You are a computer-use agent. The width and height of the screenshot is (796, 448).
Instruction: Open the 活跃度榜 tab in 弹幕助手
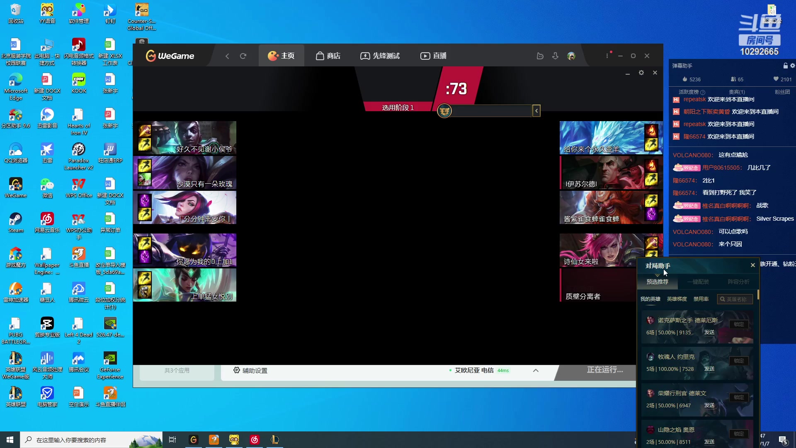(689, 92)
